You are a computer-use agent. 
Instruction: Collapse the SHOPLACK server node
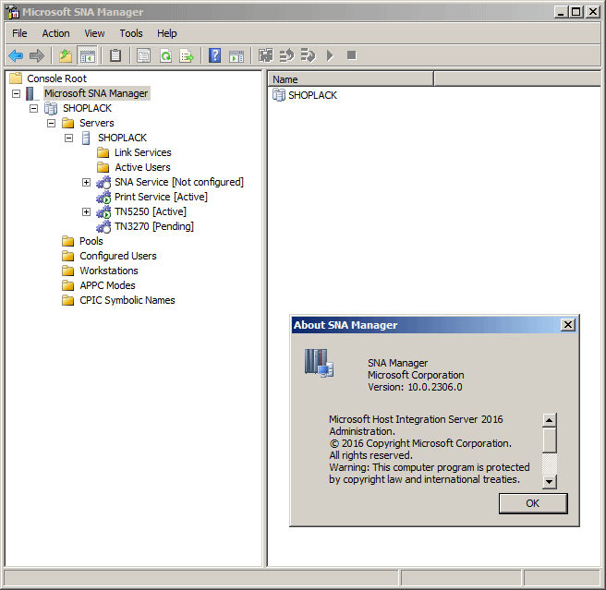coord(68,138)
